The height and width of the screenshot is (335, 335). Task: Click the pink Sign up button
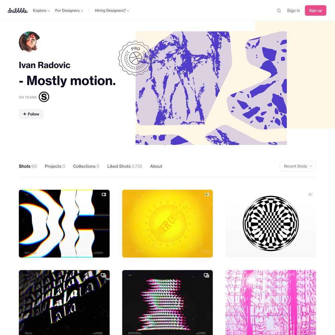315,10
